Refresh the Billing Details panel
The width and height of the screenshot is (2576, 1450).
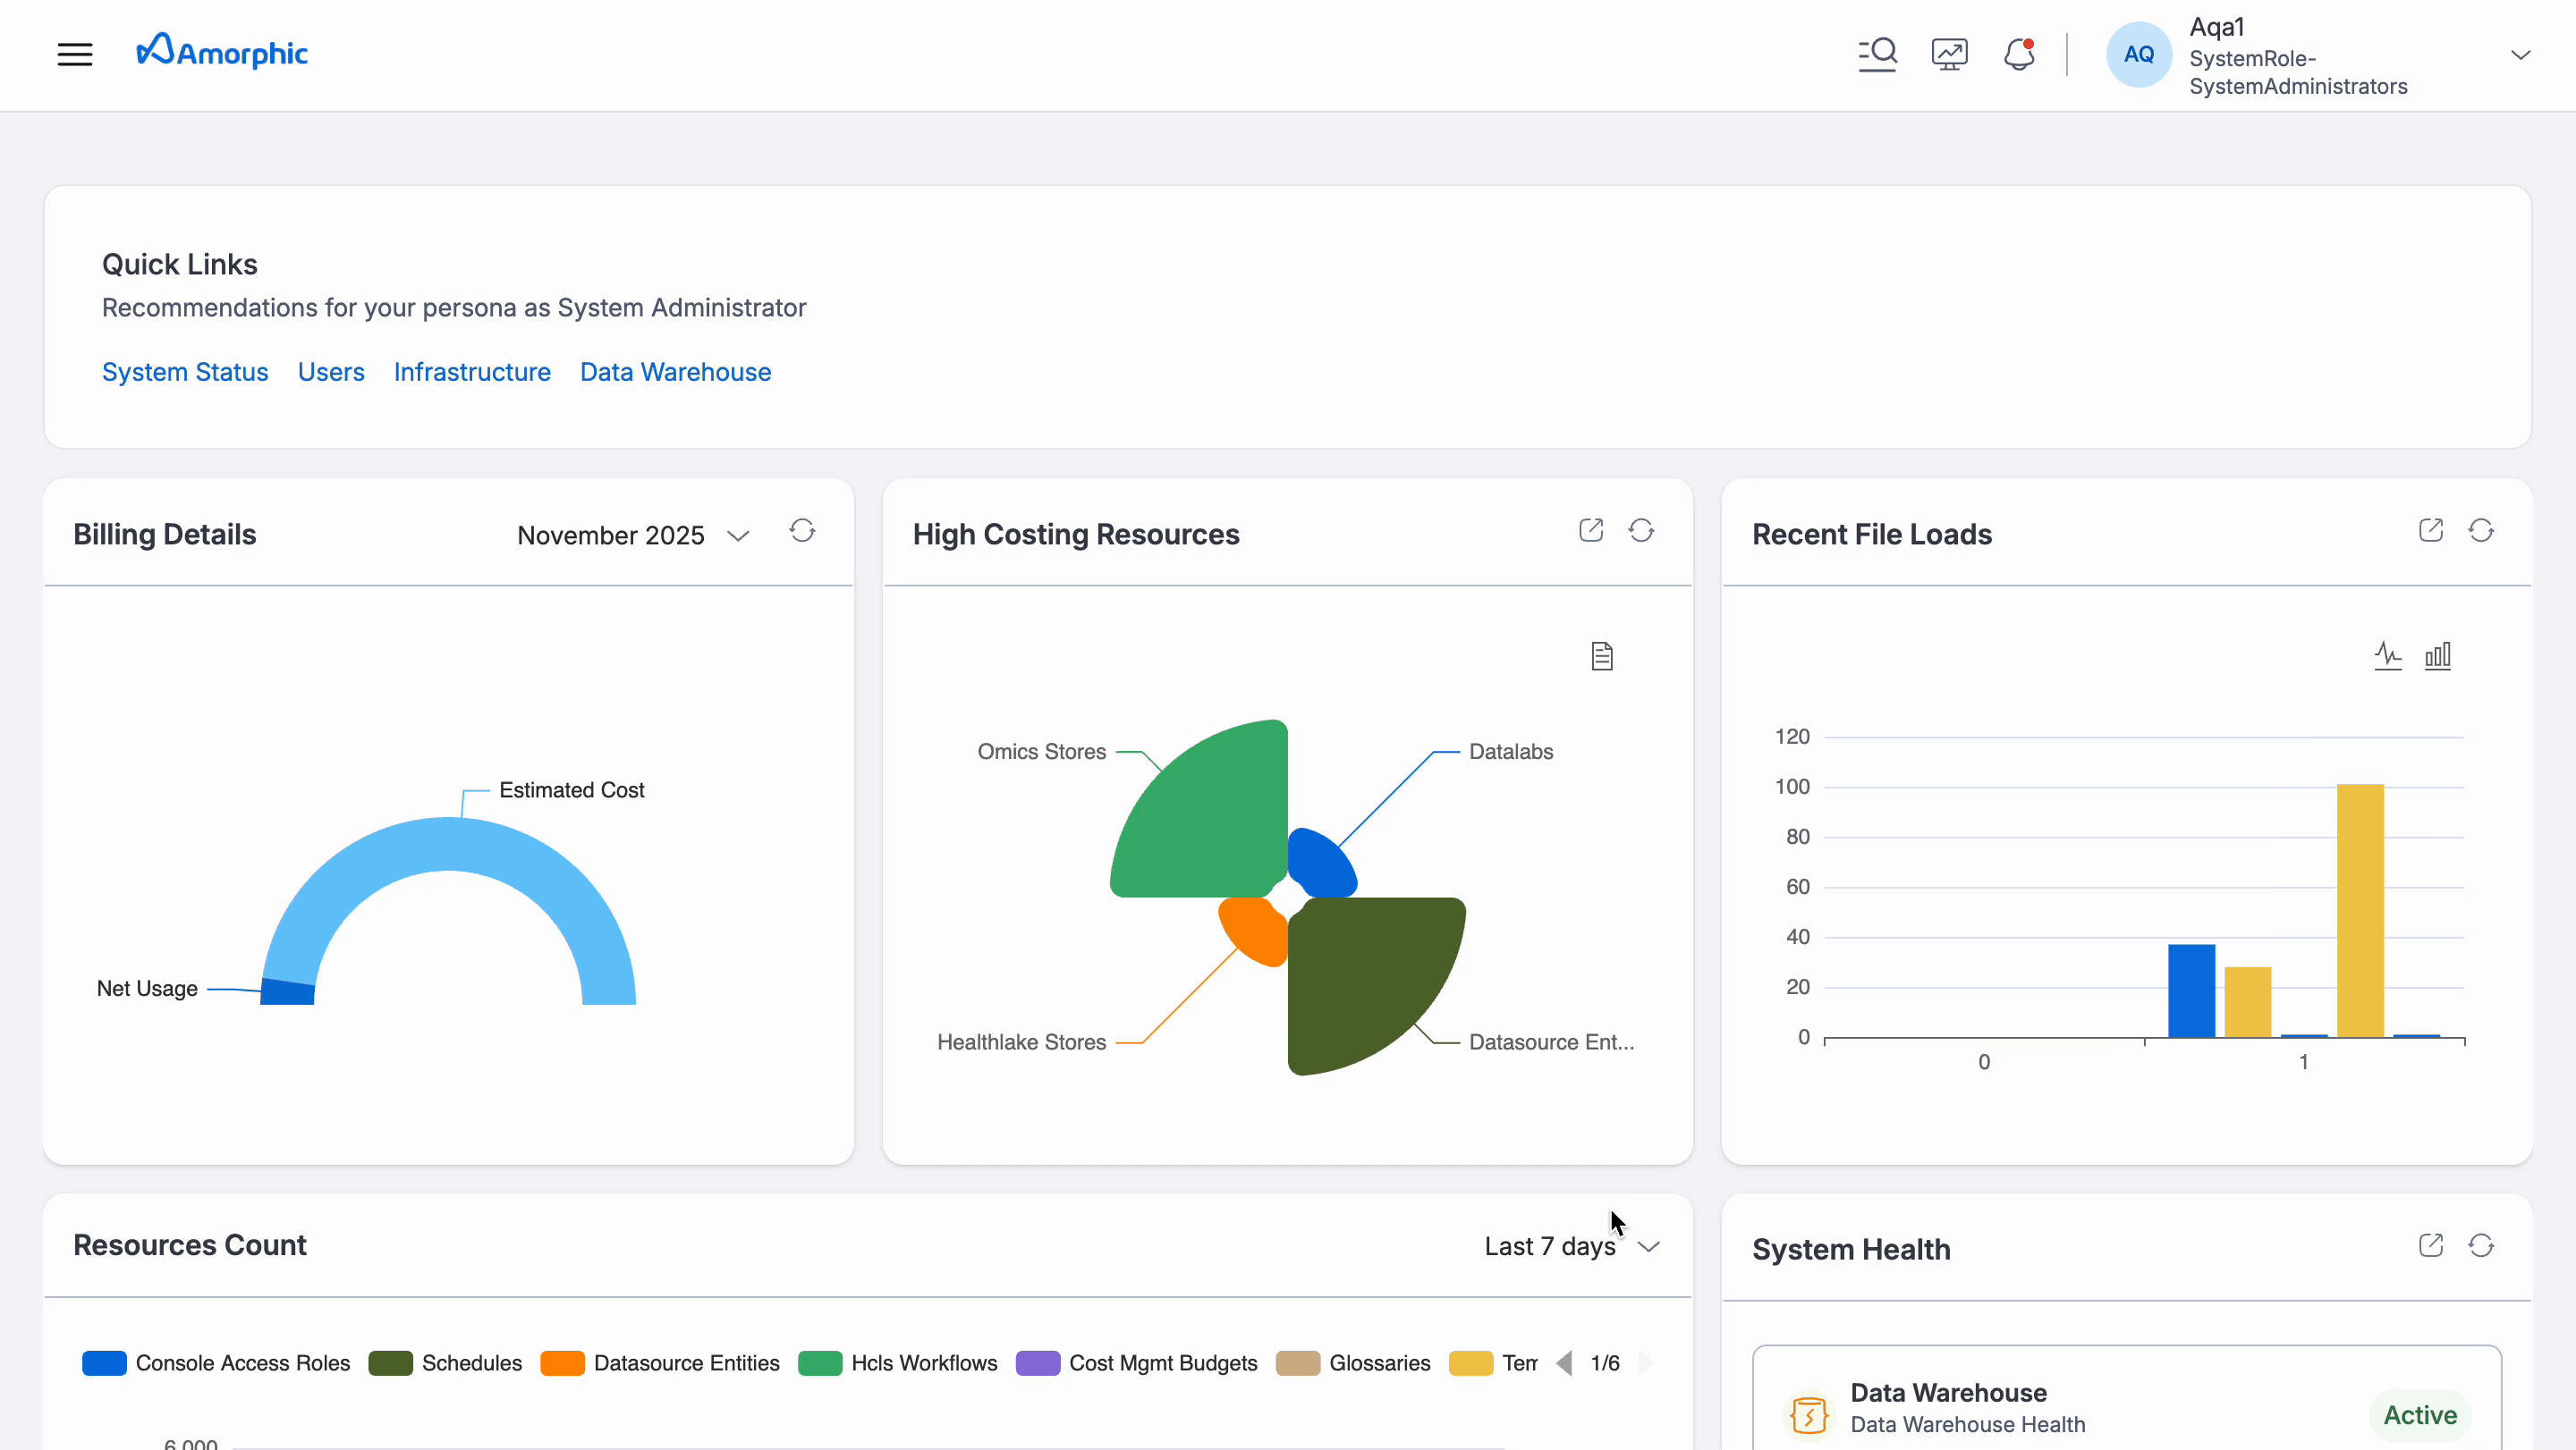pos(802,531)
